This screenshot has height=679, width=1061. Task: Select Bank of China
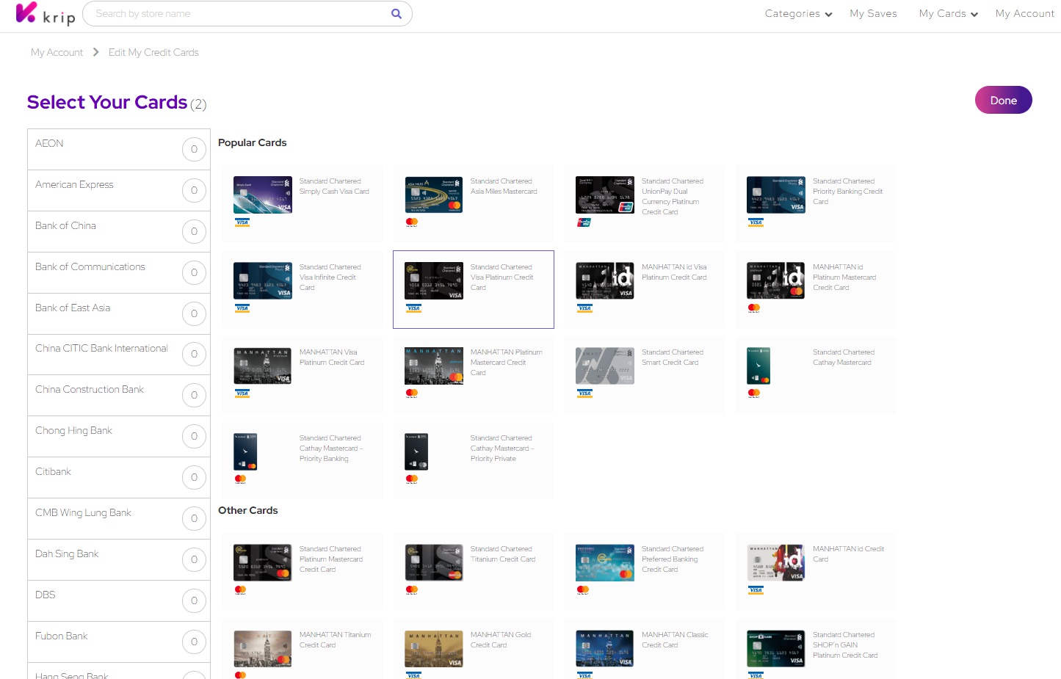[119, 231]
